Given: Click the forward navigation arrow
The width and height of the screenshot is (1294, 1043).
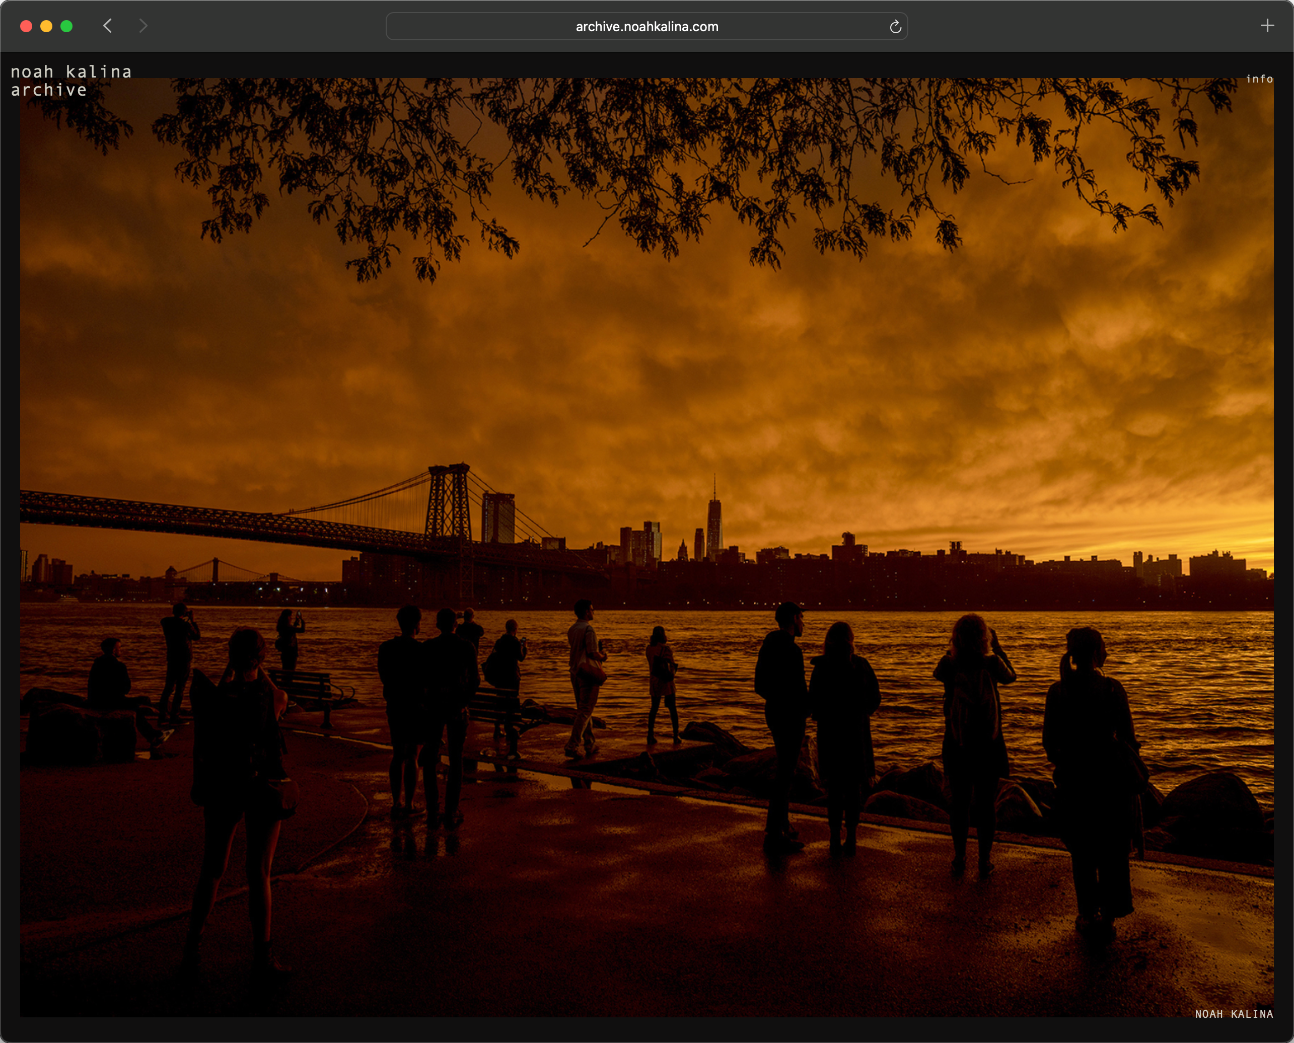Looking at the screenshot, I should click(x=142, y=26).
